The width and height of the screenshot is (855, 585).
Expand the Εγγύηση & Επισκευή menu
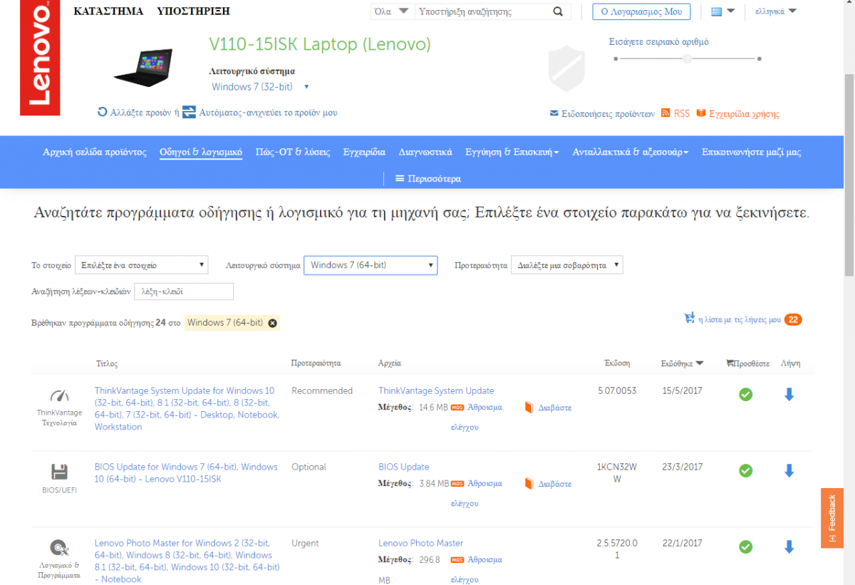click(x=512, y=152)
